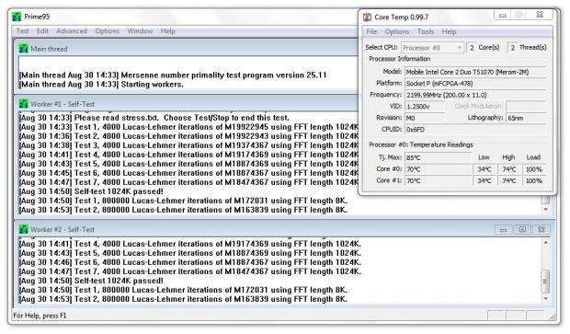Image resolution: width=570 pixels, height=334 pixels.
Task: Click the Core Temp Model text field
Action: [x=475, y=72]
